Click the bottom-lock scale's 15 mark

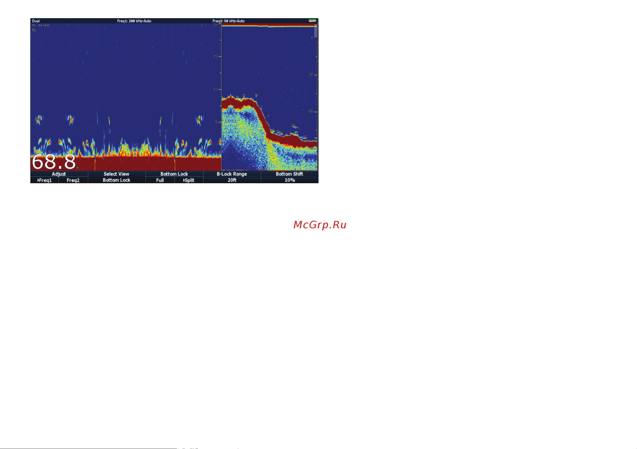pos(215,56)
